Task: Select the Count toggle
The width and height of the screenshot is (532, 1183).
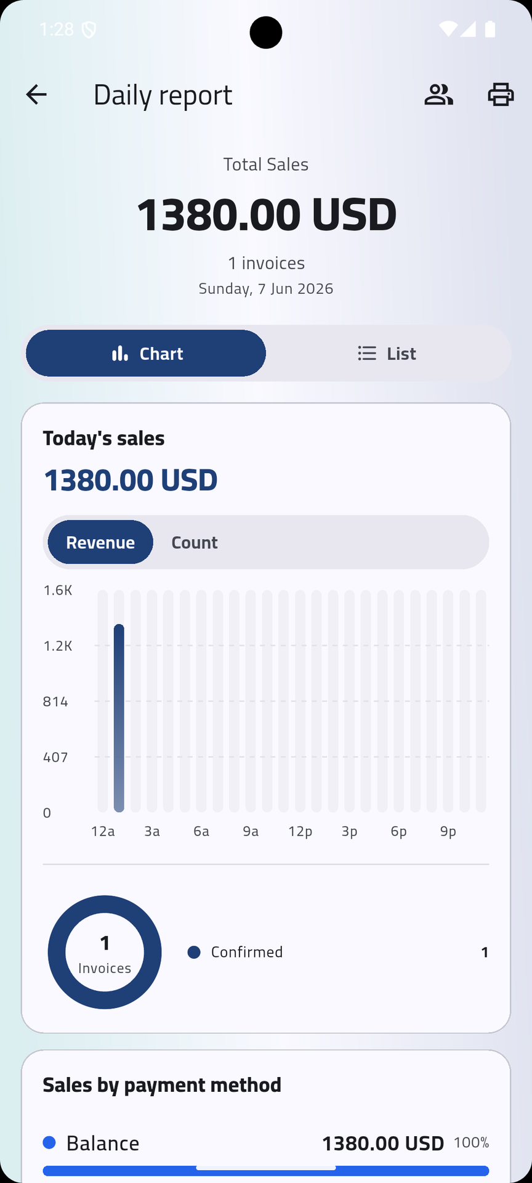Action: pyautogui.click(x=195, y=542)
